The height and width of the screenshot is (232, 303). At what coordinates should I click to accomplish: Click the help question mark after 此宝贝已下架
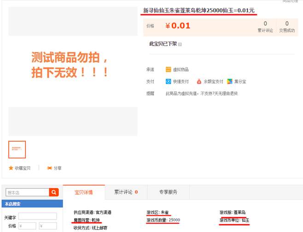point(180,44)
